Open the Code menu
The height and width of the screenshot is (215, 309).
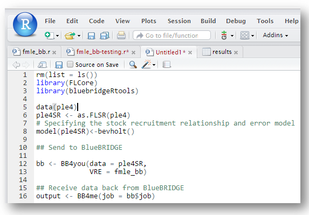tap(97, 21)
